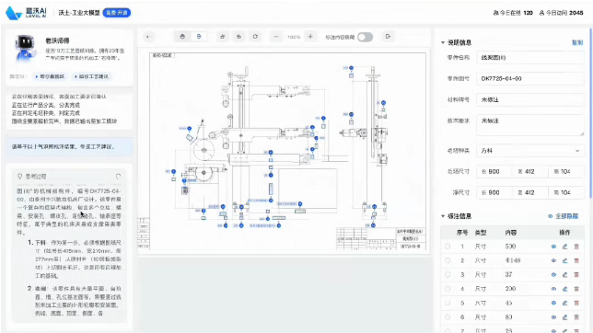Click the hide all link in annotation info

pyautogui.click(x=564, y=216)
